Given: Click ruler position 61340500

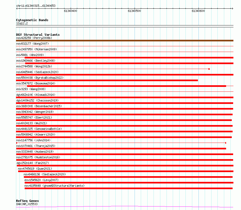Looking at the screenshot, I should pyautogui.click(x=135, y=11).
